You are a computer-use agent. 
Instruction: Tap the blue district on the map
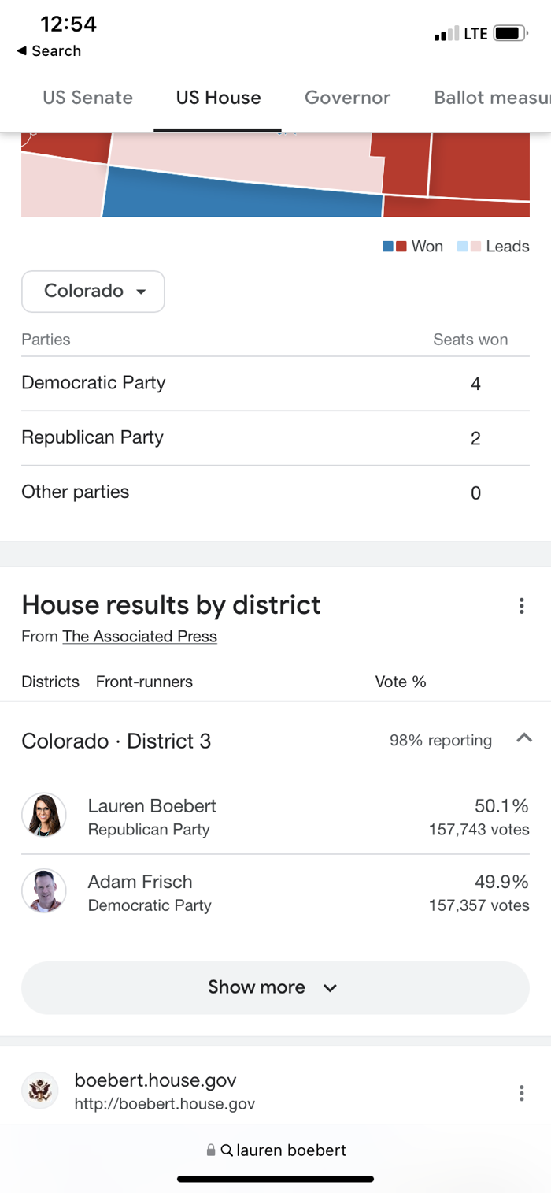[236, 197]
